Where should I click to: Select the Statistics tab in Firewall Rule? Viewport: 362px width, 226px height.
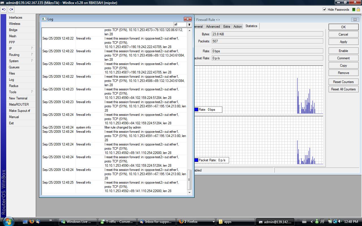coord(251,26)
